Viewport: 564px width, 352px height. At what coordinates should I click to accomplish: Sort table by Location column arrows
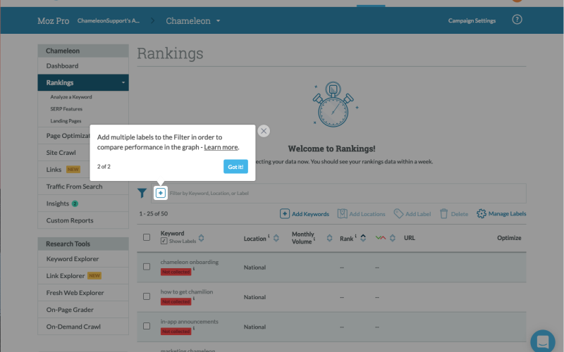(x=276, y=238)
